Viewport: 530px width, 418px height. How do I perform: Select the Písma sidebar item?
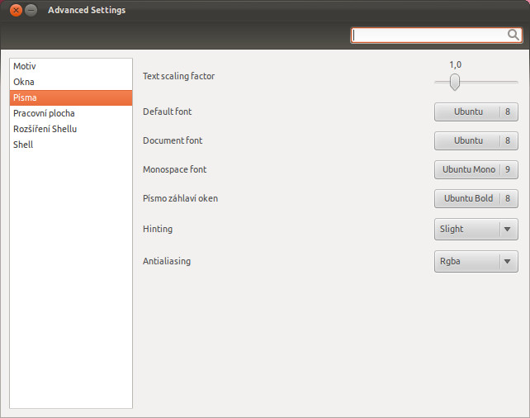(26, 97)
